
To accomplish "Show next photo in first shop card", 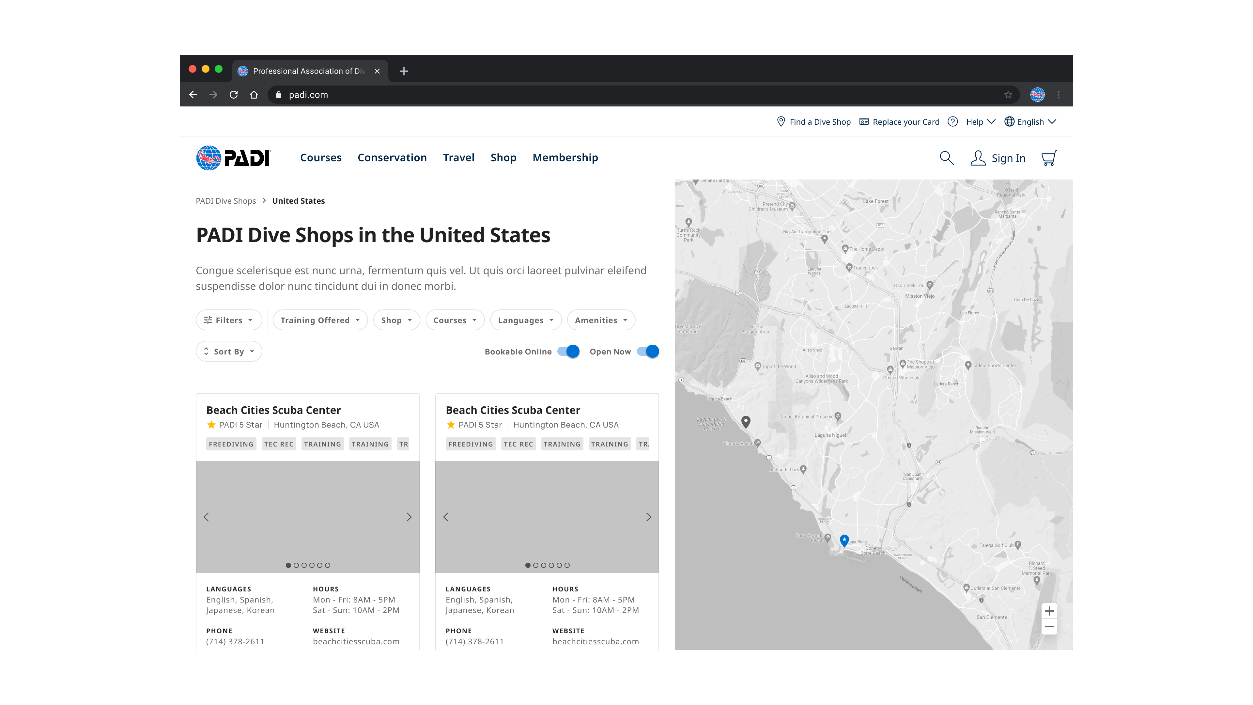I will tap(409, 517).
